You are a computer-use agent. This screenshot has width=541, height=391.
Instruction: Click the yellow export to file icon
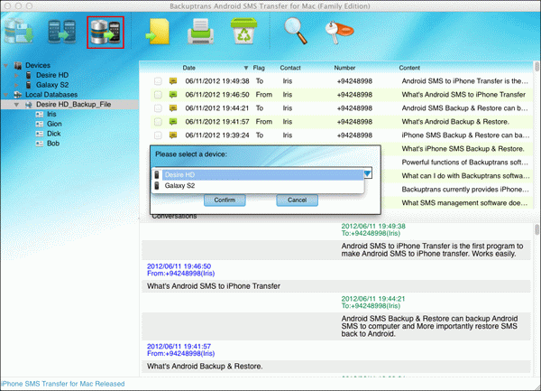pos(159,32)
